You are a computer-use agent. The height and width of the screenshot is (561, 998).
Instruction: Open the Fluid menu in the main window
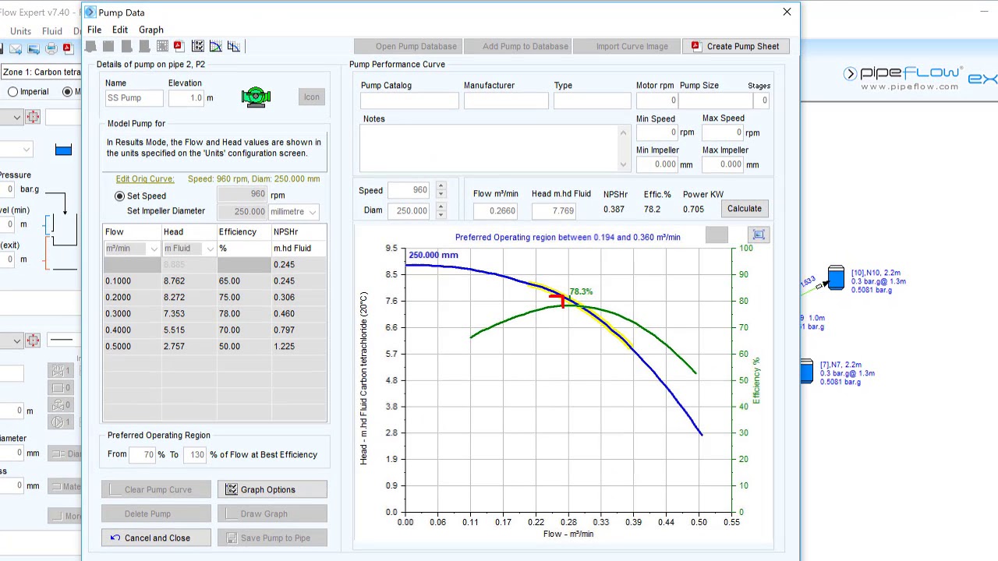coord(52,31)
